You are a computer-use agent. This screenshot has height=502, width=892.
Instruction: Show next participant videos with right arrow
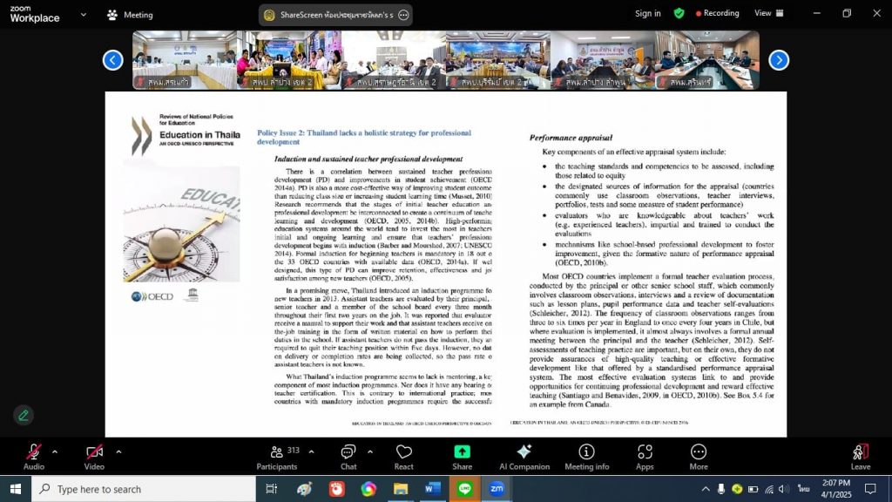(x=779, y=60)
